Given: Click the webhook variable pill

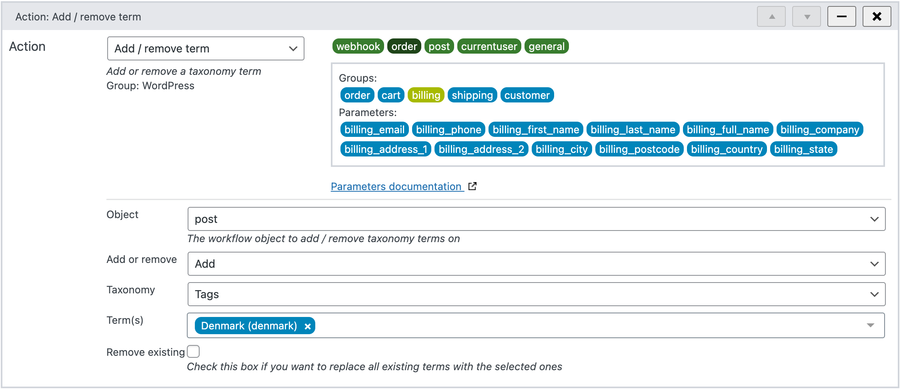Looking at the screenshot, I should (358, 46).
